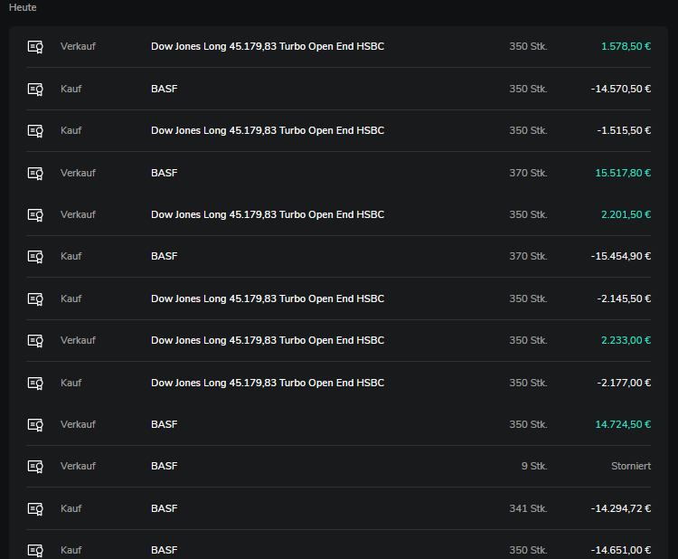Click the icon on the -2.177,00 € Dow Jones row

(x=35, y=383)
